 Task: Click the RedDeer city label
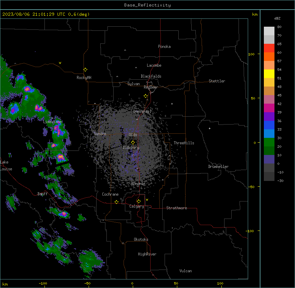[x=151, y=87]
